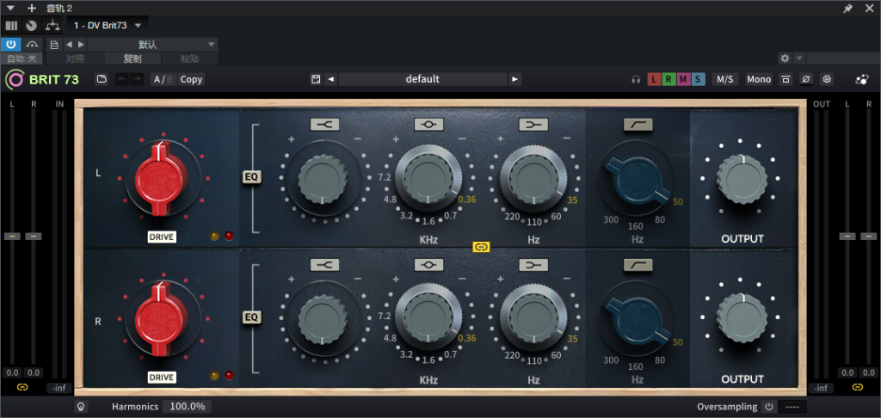
Task: Open the gear settings icon in host toolbar
Action: pos(785,58)
